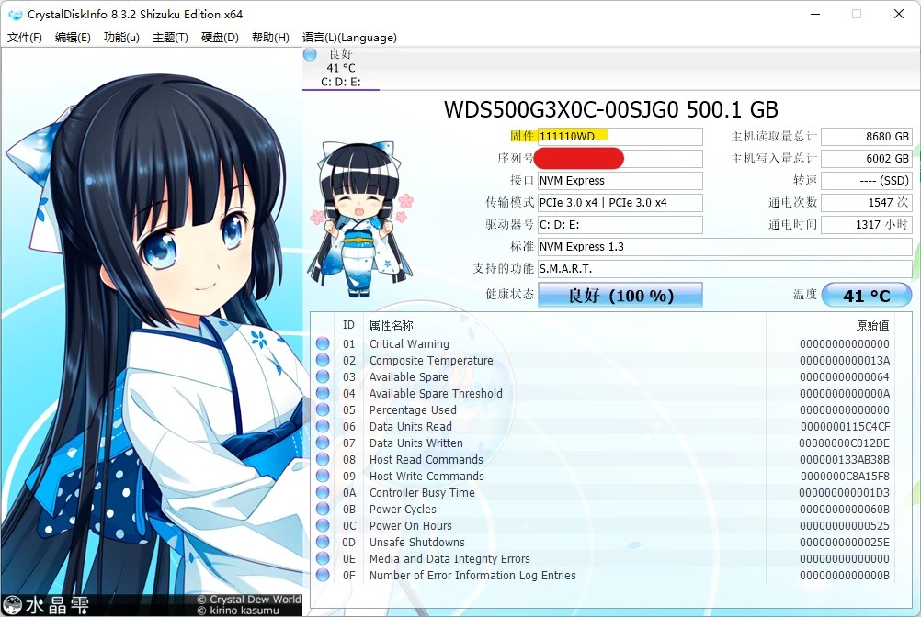Viewport: 921px width, 617px height.
Task: Click the host writes value 6002 GB
Action: (x=867, y=158)
